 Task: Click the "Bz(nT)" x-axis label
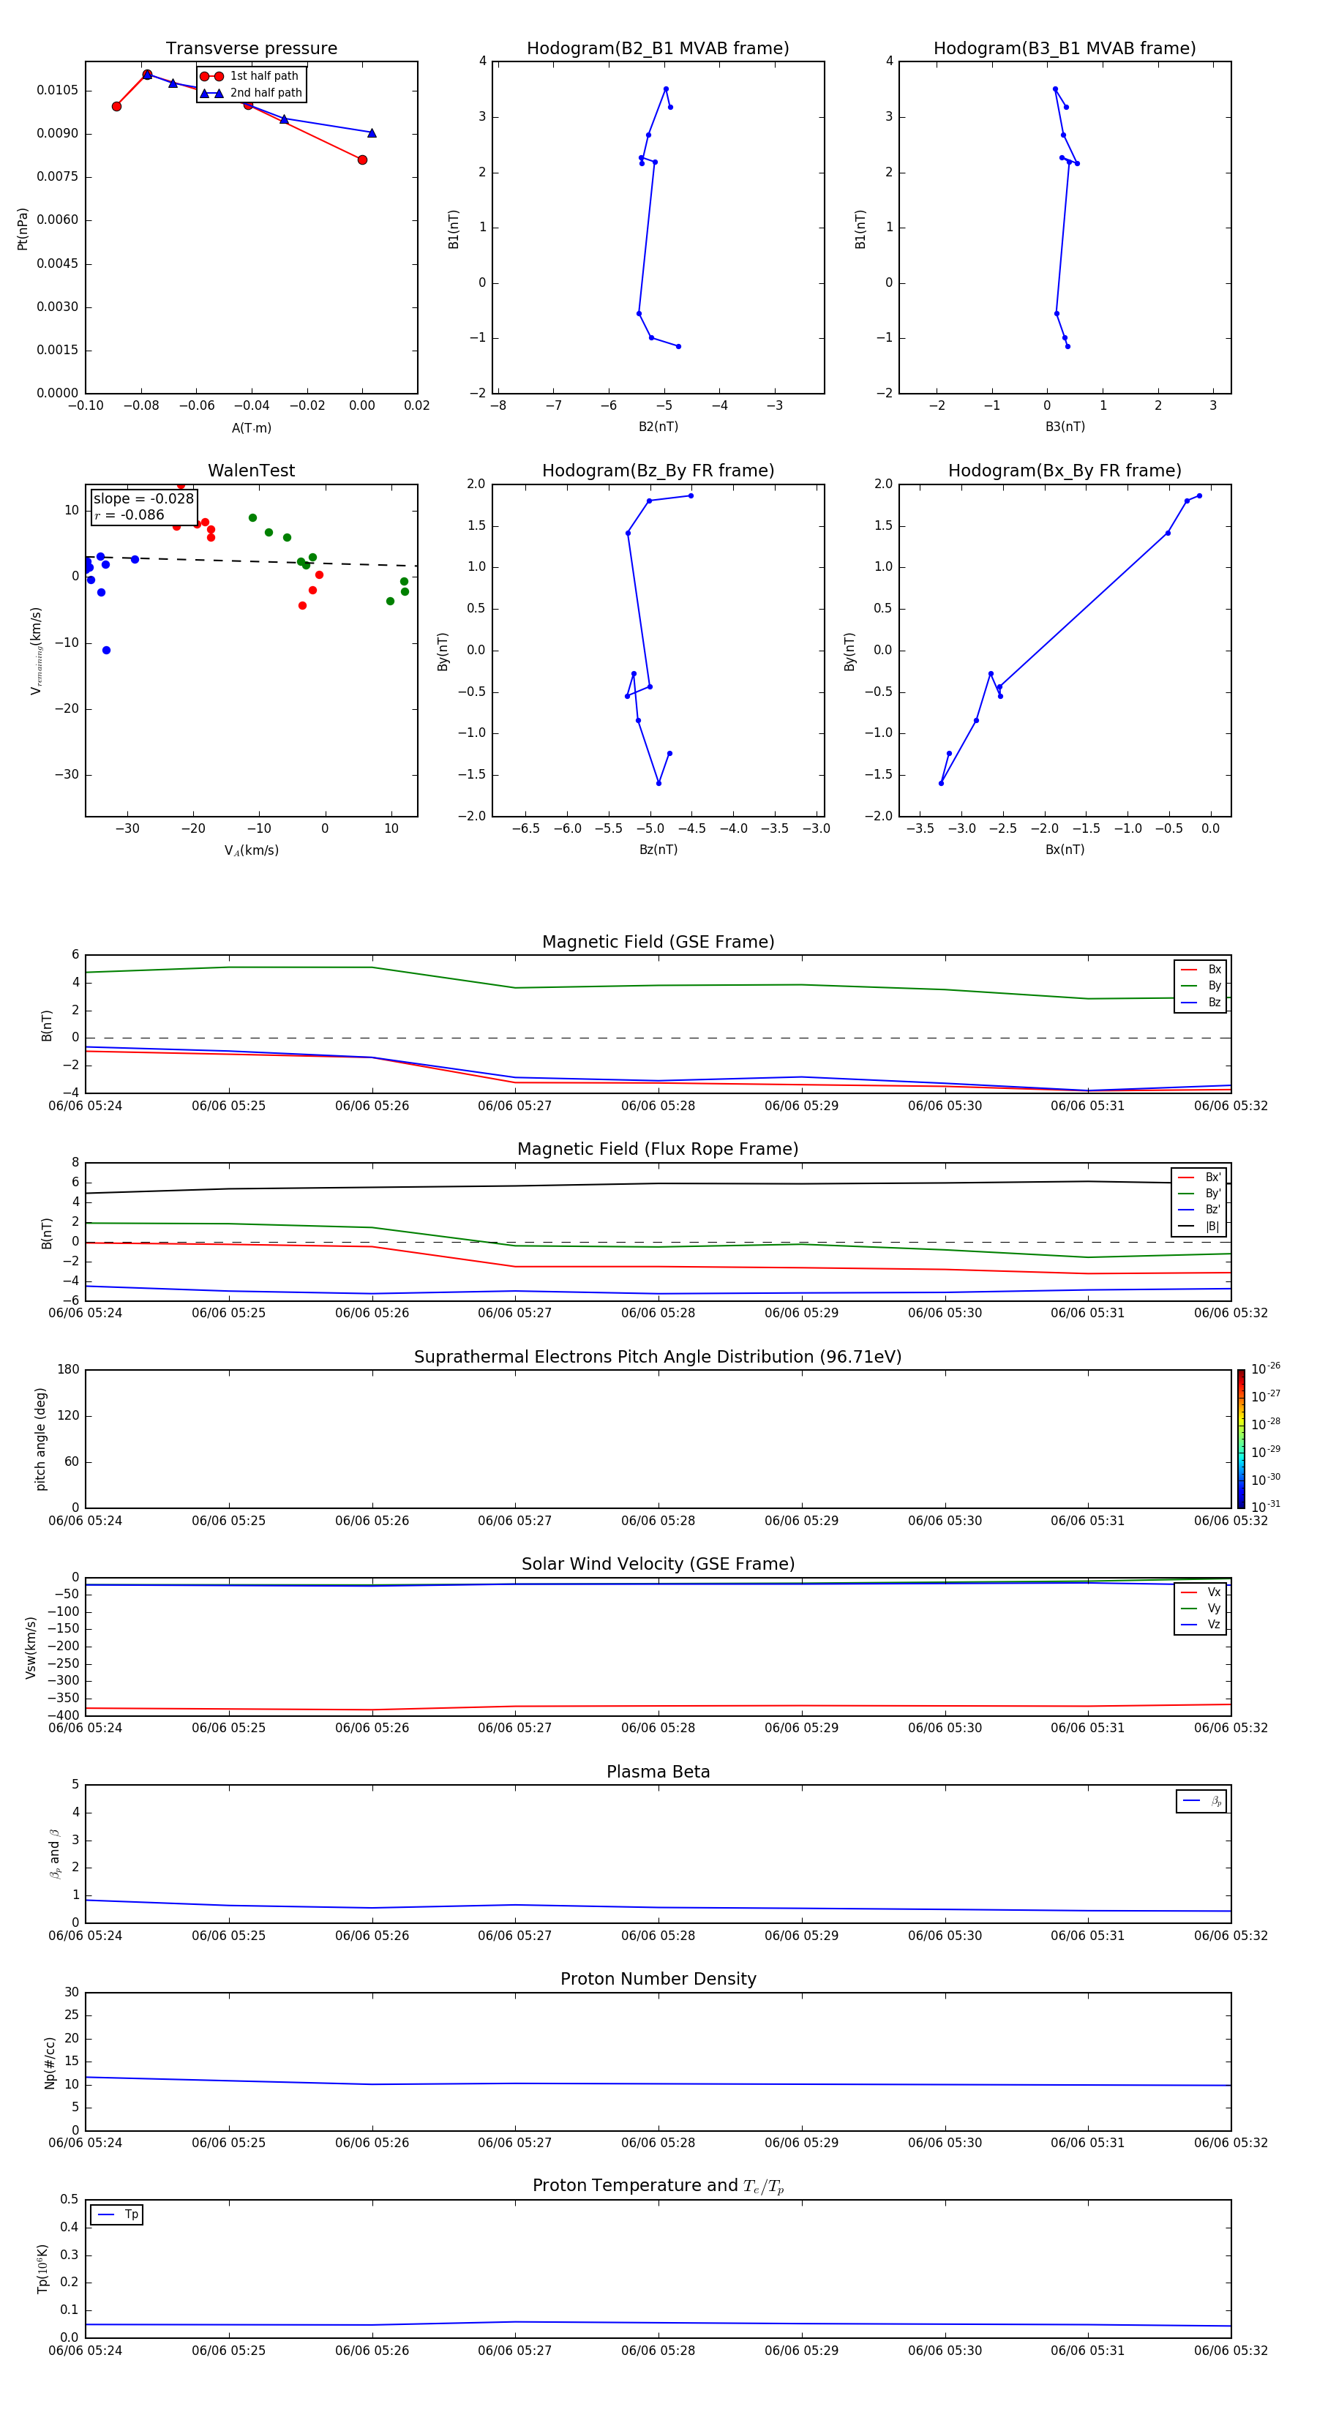(658, 850)
